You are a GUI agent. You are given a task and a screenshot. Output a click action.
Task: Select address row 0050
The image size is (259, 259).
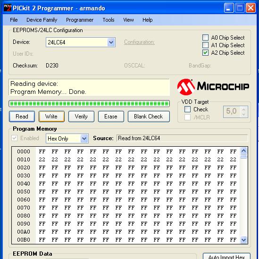24,192
